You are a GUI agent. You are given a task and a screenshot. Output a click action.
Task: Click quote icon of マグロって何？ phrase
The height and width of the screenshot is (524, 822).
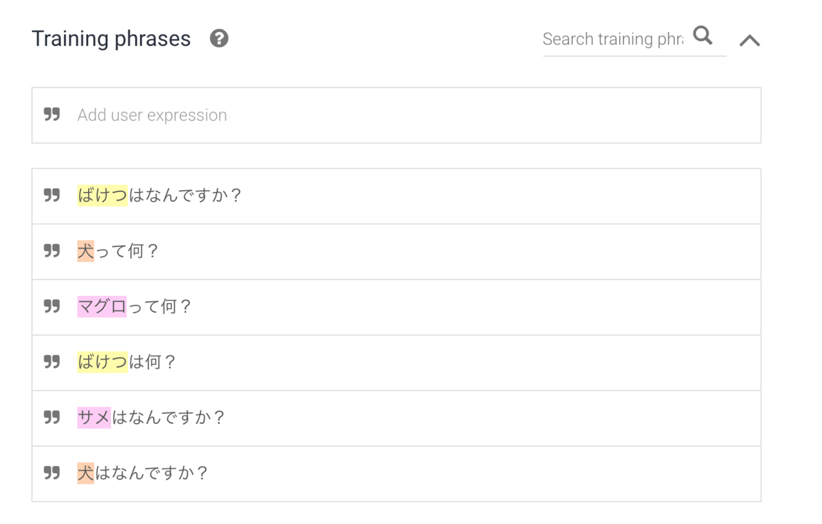[52, 306]
